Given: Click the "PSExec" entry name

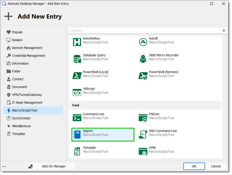Looking at the screenshot, I should click(x=154, y=114).
